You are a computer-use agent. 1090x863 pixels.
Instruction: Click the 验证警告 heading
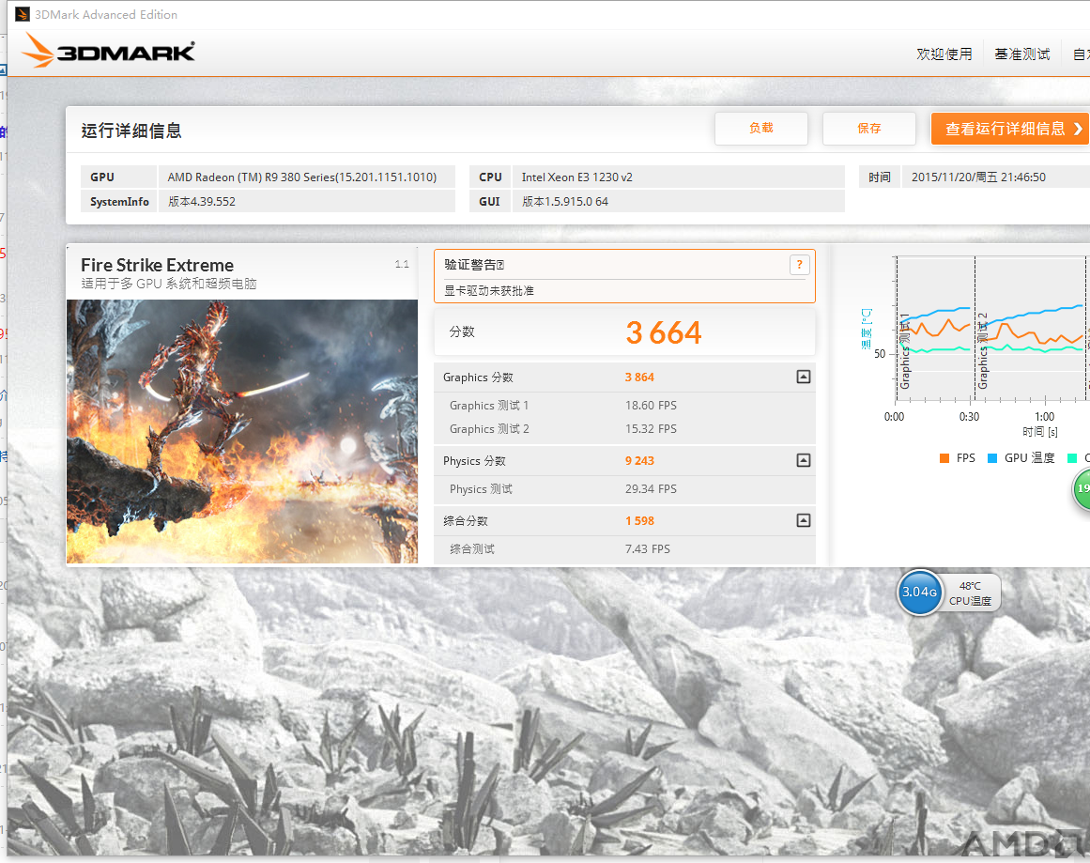click(474, 265)
